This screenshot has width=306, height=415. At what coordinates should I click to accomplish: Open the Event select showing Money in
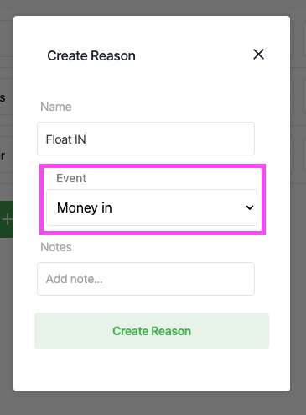(152, 207)
